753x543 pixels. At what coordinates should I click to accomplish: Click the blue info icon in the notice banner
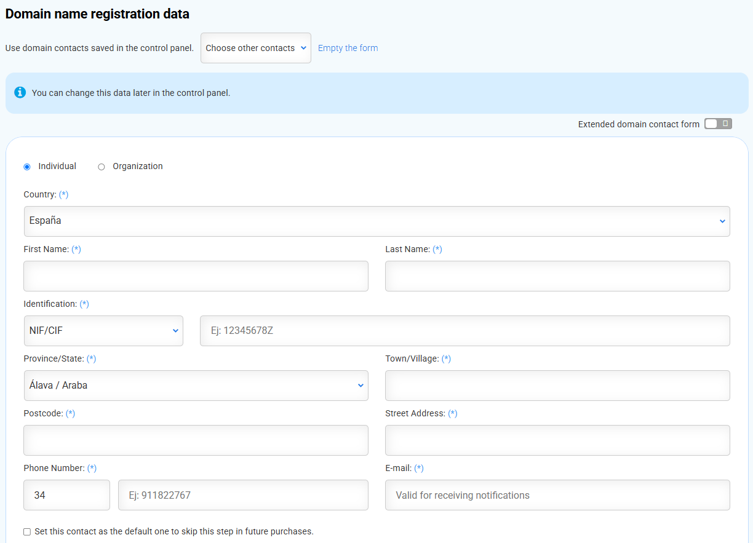coord(20,93)
